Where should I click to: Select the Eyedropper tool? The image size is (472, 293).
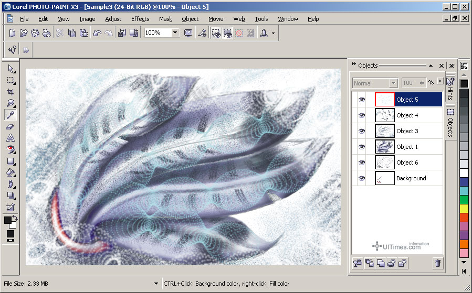coord(11,115)
